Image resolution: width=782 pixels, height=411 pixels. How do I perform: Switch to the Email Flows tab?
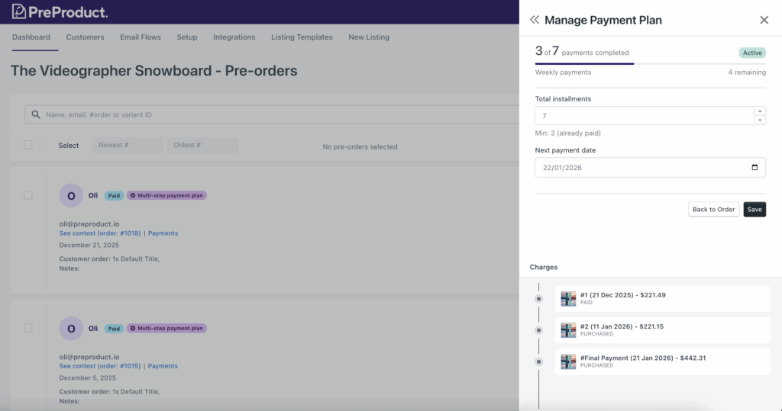click(x=141, y=37)
